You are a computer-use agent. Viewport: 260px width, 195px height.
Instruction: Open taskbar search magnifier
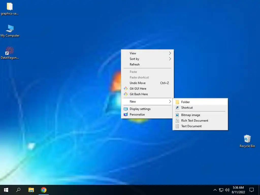(x=18, y=190)
